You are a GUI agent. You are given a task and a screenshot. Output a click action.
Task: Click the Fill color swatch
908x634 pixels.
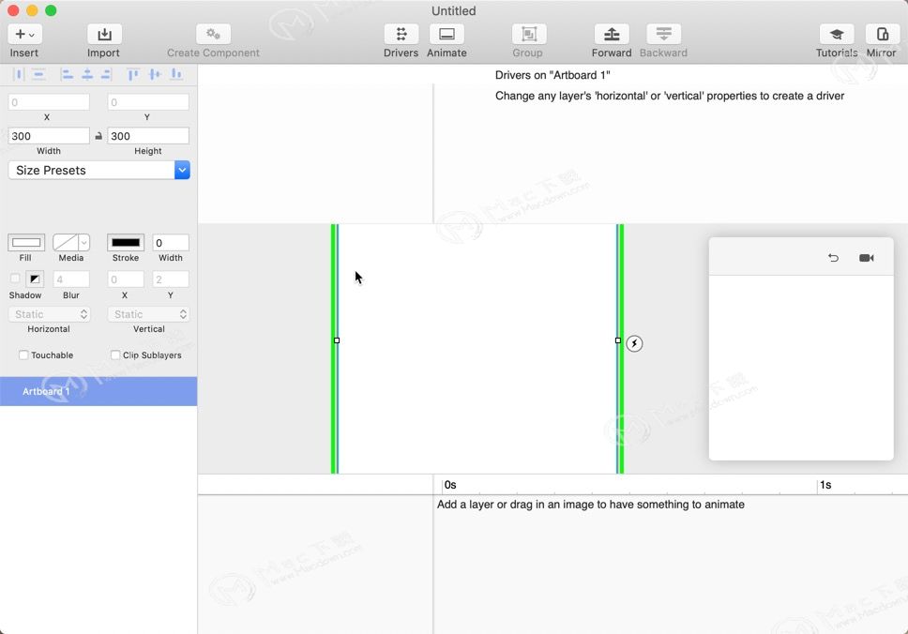pos(26,243)
